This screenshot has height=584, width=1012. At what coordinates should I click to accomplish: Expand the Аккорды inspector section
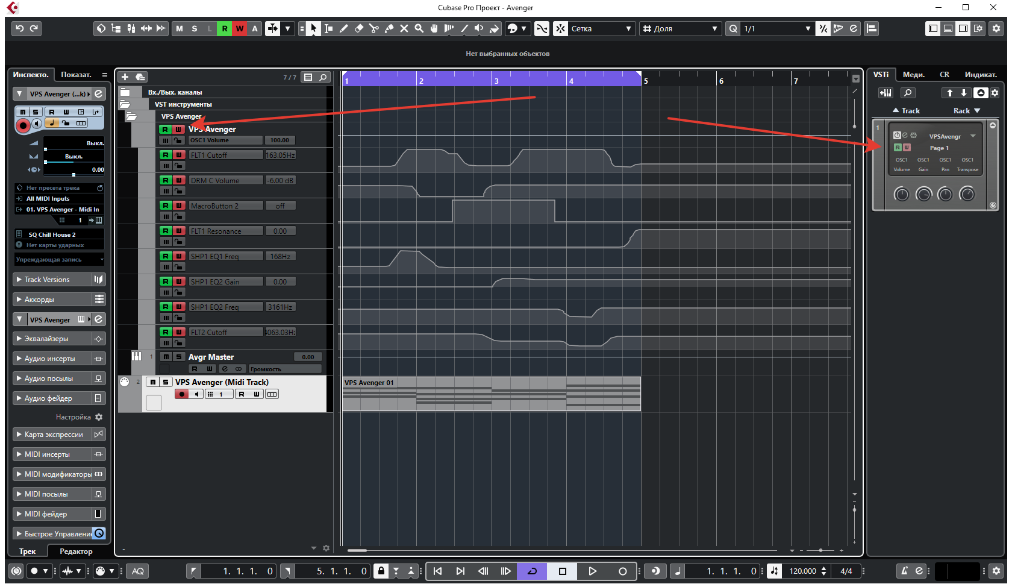(52, 300)
